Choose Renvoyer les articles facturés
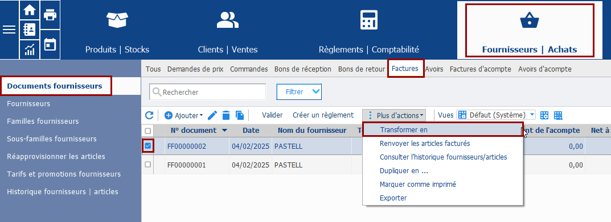Image resolution: width=611 pixels, height=222 pixels. [x=425, y=144]
